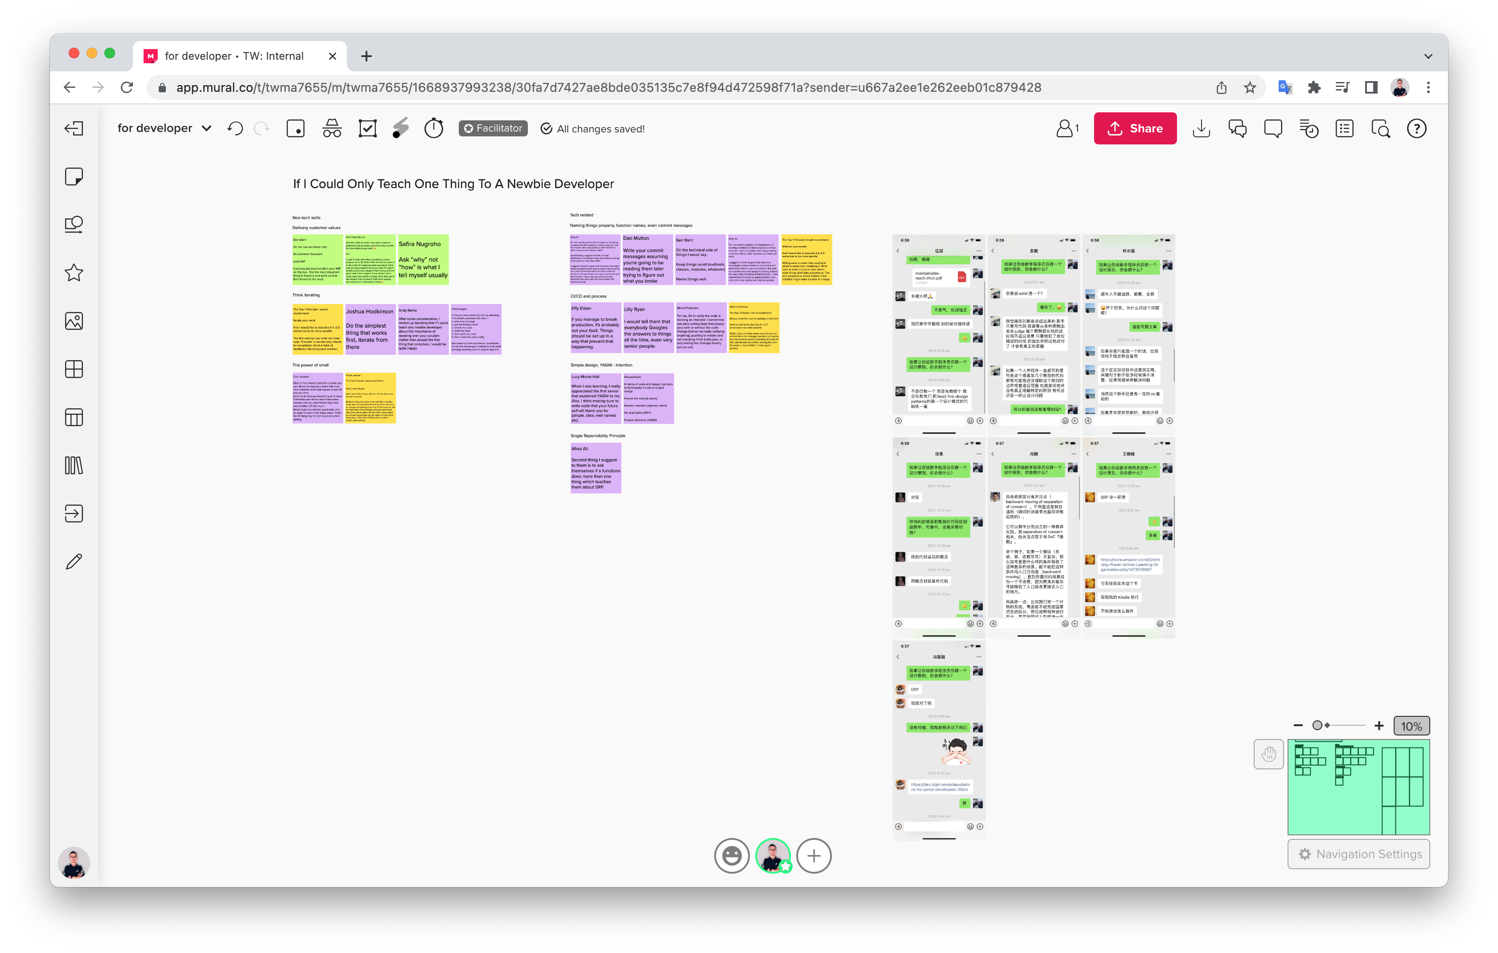Open a new browser tab
The height and width of the screenshot is (953, 1498).
pyautogui.click(x=366, y=57)
